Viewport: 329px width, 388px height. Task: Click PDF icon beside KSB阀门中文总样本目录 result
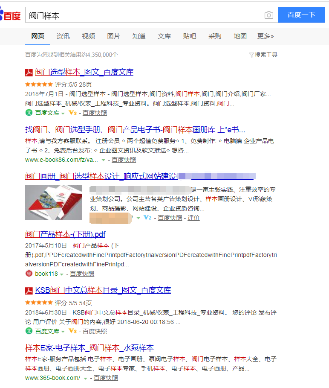[x=29, y=291]
